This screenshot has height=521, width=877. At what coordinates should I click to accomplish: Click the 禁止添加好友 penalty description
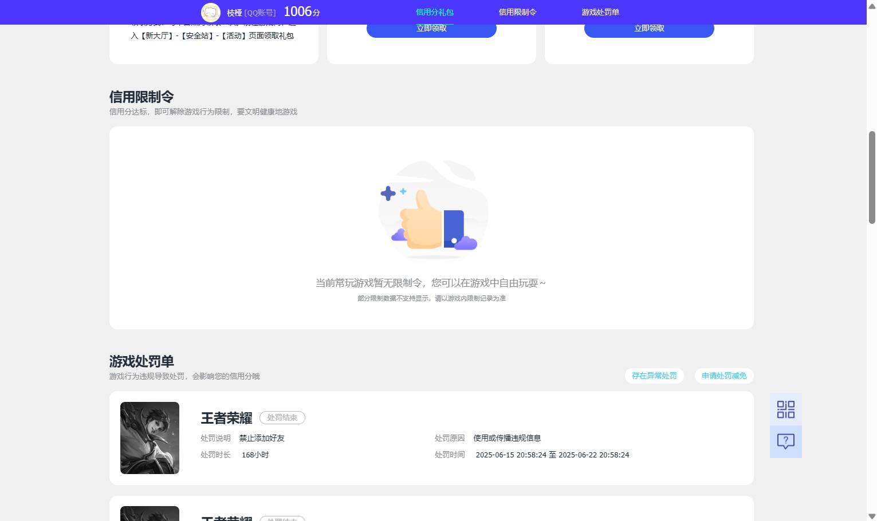(x=262, y=438)
